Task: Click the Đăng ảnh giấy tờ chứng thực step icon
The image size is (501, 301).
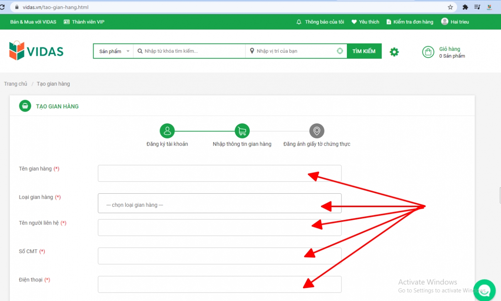Action: click(317, 131)
